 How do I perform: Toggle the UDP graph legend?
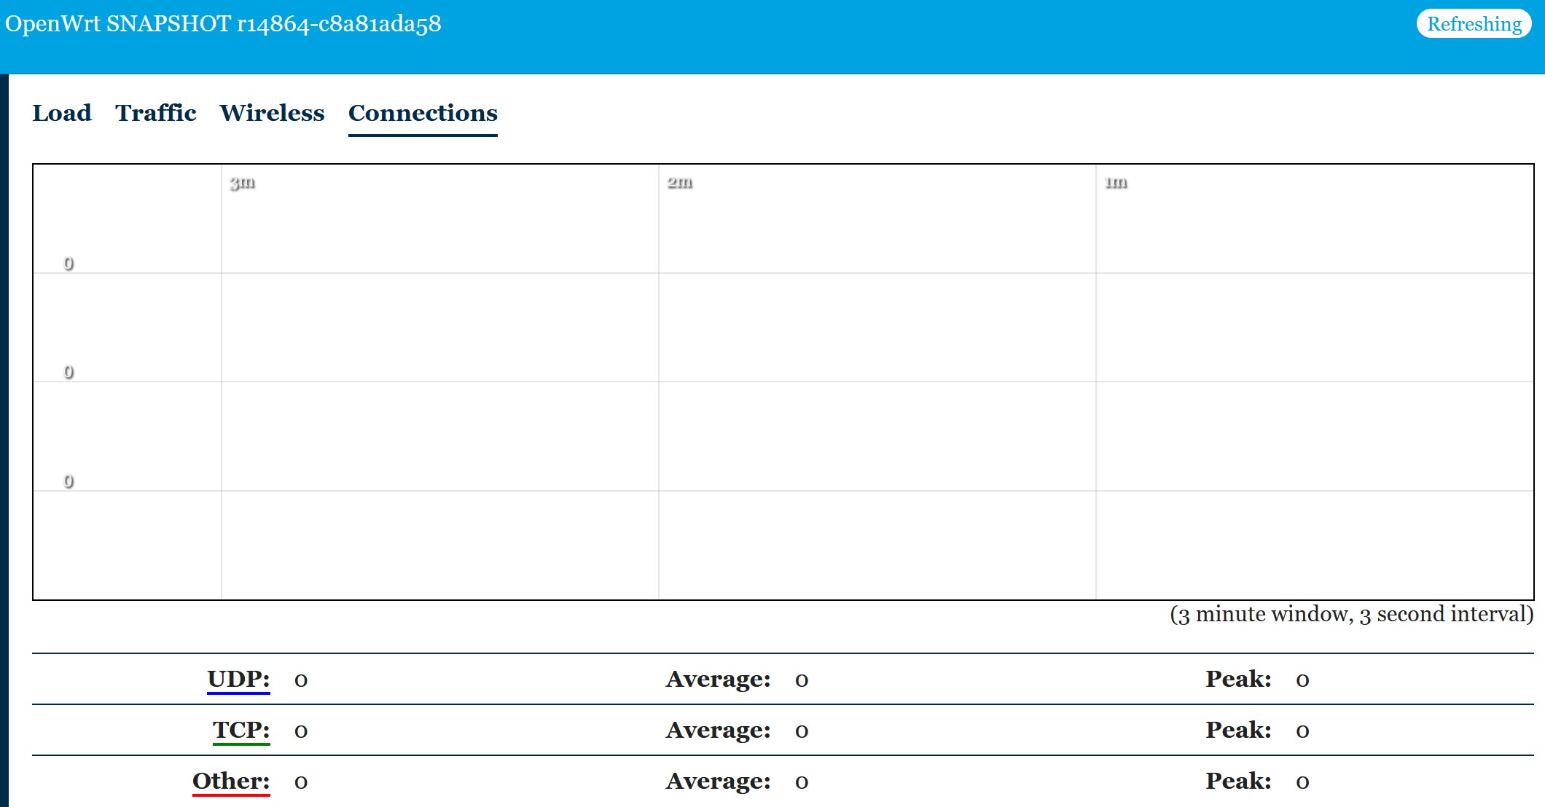click(237, 679)
